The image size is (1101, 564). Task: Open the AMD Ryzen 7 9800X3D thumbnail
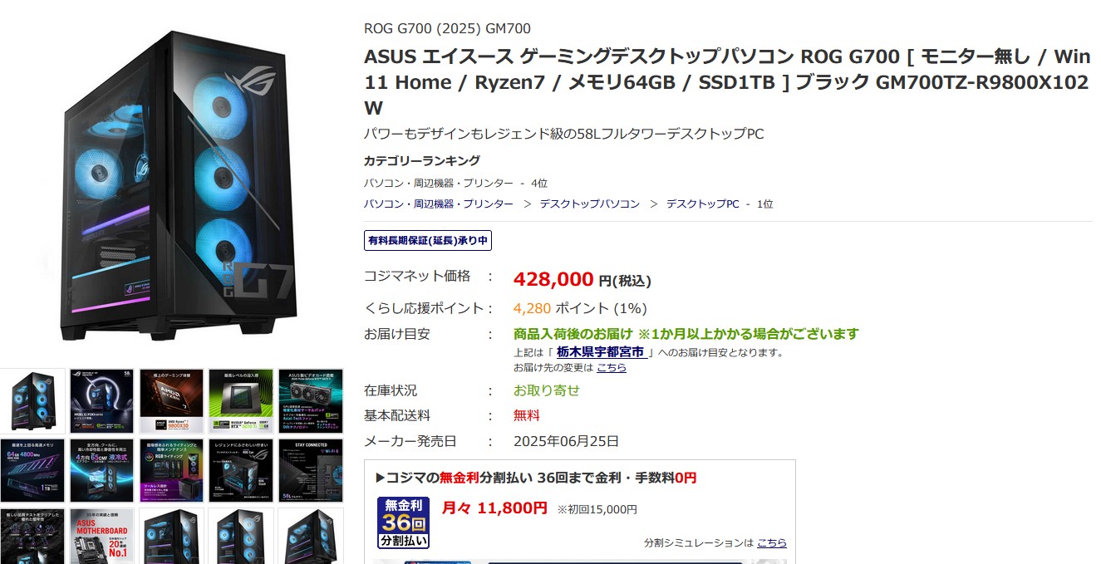pyautogui.click(x=171, y=400)
